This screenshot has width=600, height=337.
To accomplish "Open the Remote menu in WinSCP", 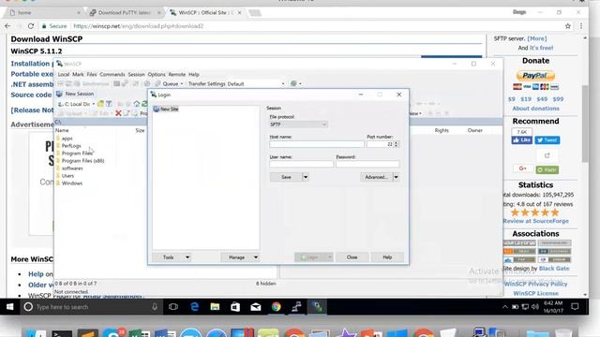I will pyautogui.click(x=177, y=75).
